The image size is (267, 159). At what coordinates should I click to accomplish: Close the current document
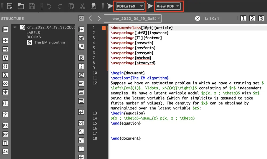click(198, 18)
